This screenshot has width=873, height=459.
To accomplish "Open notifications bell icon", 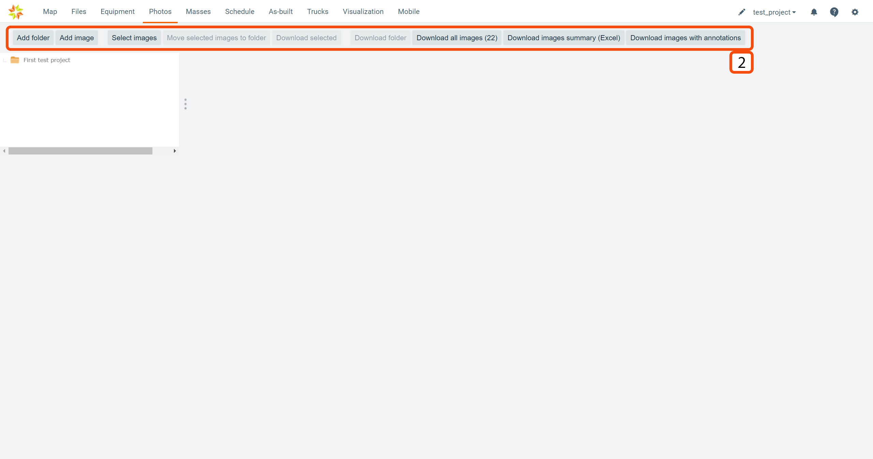I will (814, 12).
